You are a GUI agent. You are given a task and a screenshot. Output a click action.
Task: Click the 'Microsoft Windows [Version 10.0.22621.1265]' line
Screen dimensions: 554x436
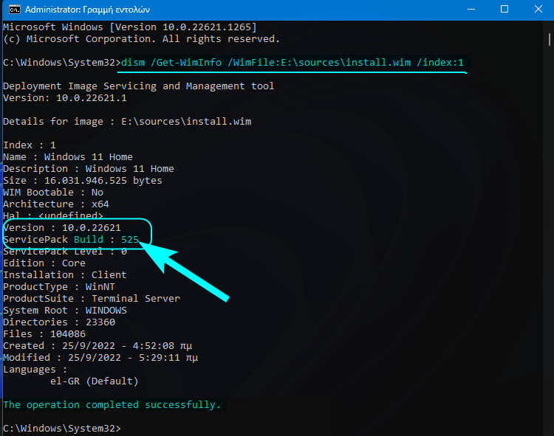pyautogui.click(x=130, y=27)
